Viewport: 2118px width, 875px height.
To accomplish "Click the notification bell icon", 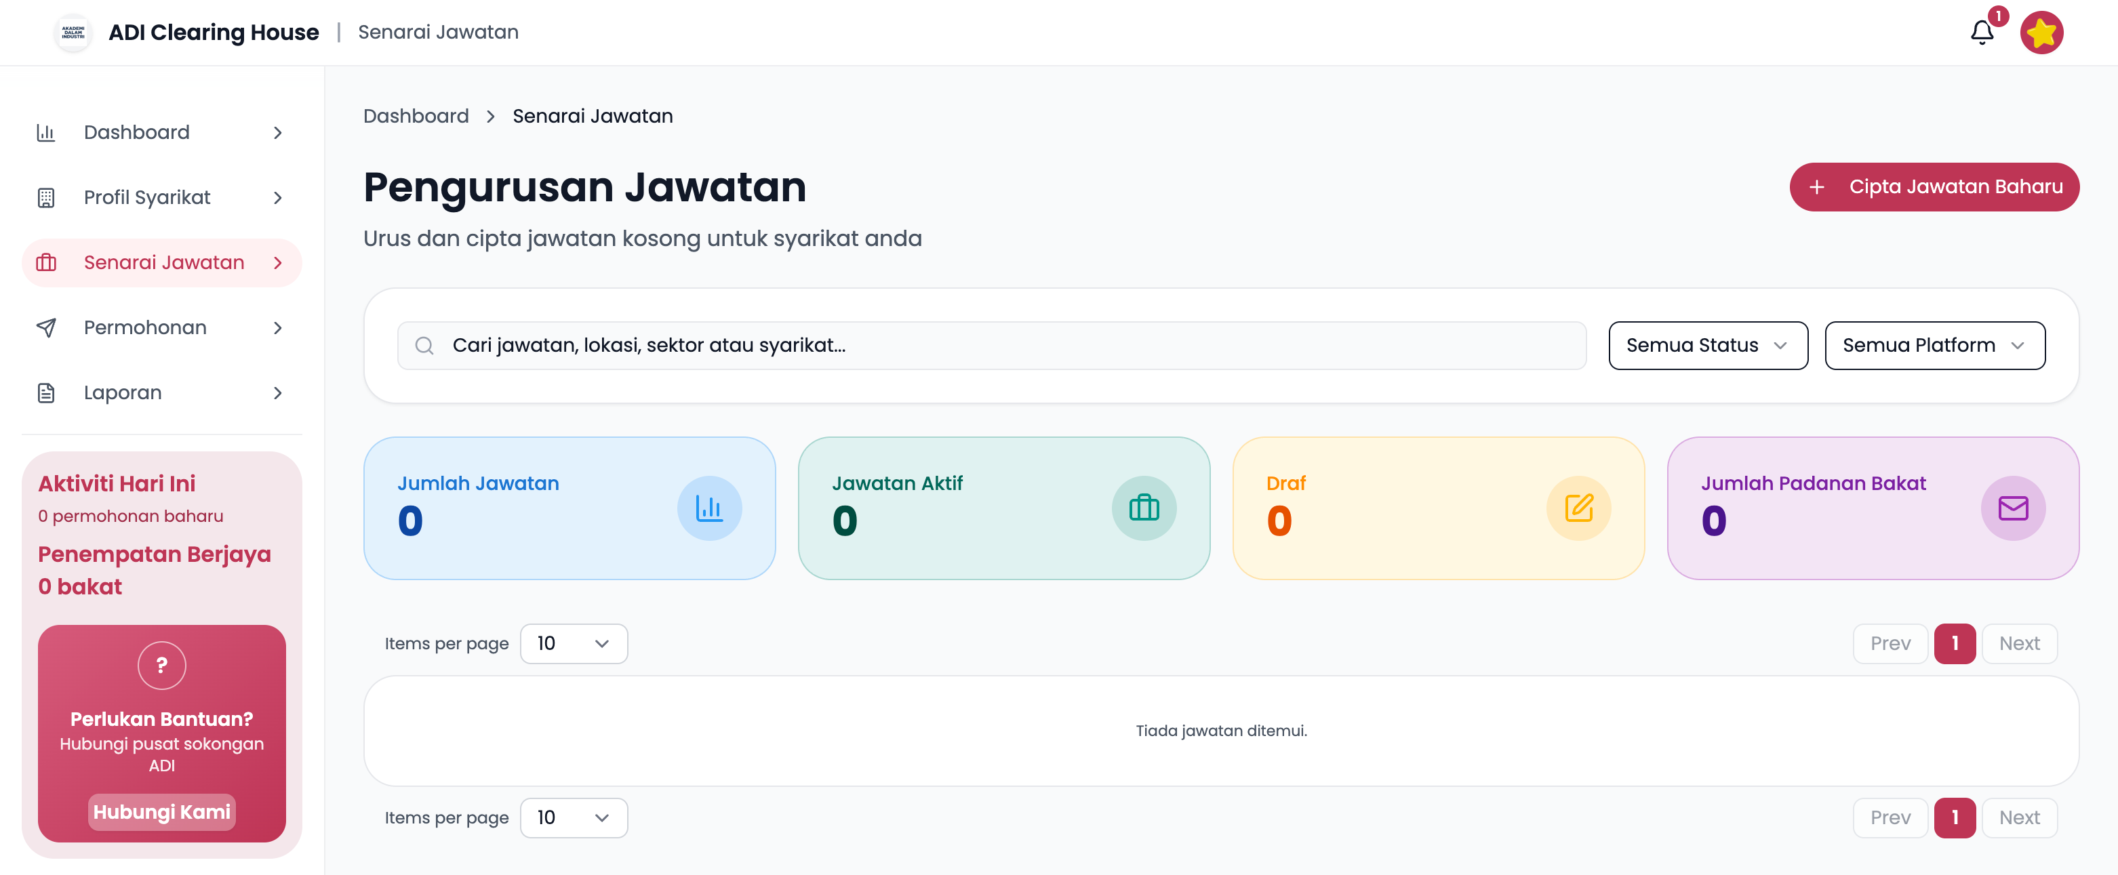I will 1982,33.
